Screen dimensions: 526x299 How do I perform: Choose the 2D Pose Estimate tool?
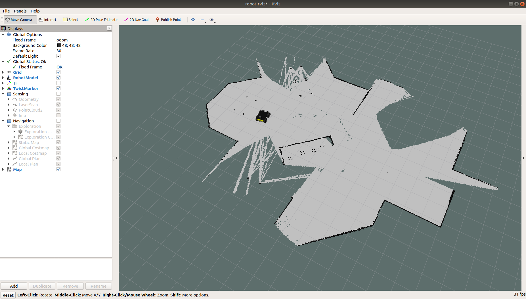101,20
